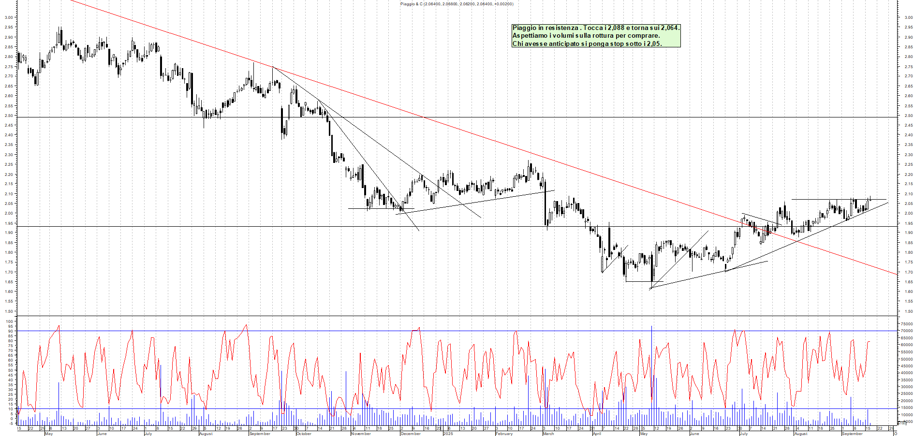The height and width of the screenshot is (436, 914).
Task: Click the 3.00 price on the left axis
Action: tap(9, 17)
